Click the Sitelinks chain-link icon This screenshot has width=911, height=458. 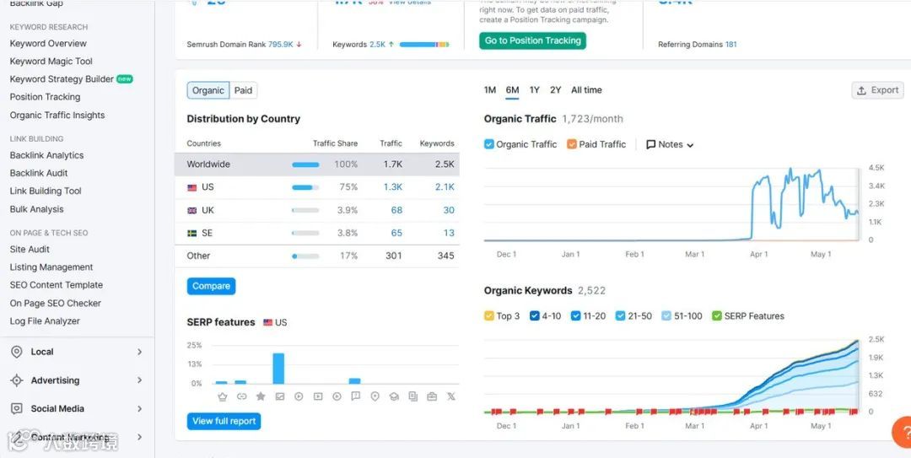point(242,396)
